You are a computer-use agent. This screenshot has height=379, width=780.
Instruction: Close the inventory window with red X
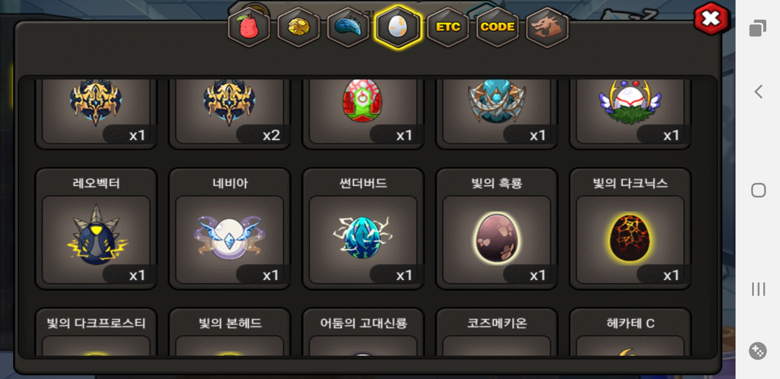click(x=711, y=19)
